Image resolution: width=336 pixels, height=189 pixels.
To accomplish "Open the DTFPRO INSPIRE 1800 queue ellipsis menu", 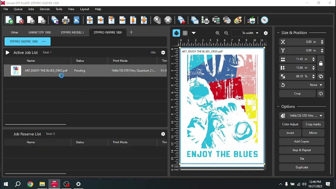I will click(x=44, y=41).
